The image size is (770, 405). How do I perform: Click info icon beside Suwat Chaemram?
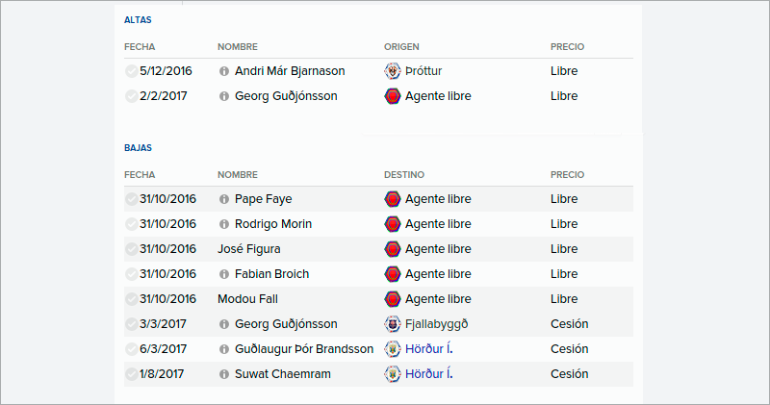click(224, 374)
